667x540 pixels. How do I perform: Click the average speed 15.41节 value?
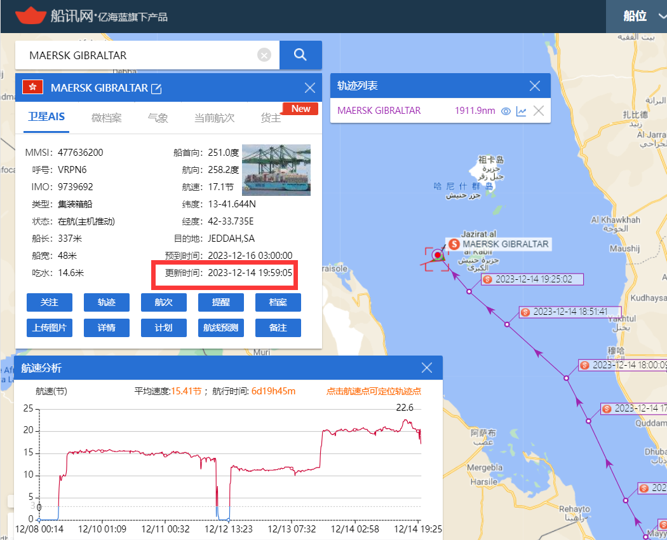[x=186, y=391]
